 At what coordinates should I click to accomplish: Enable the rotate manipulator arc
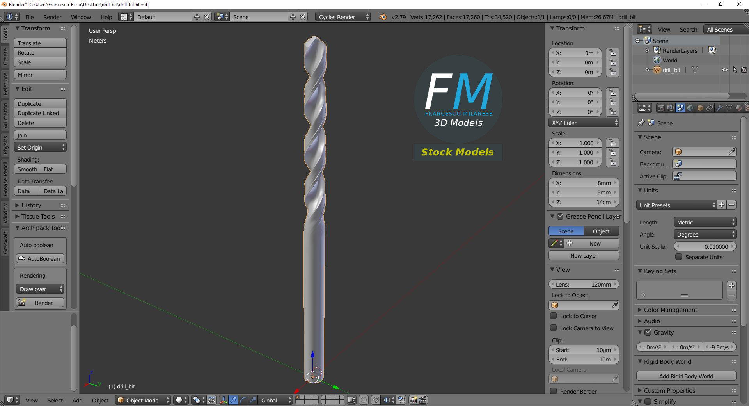[243, 400]
